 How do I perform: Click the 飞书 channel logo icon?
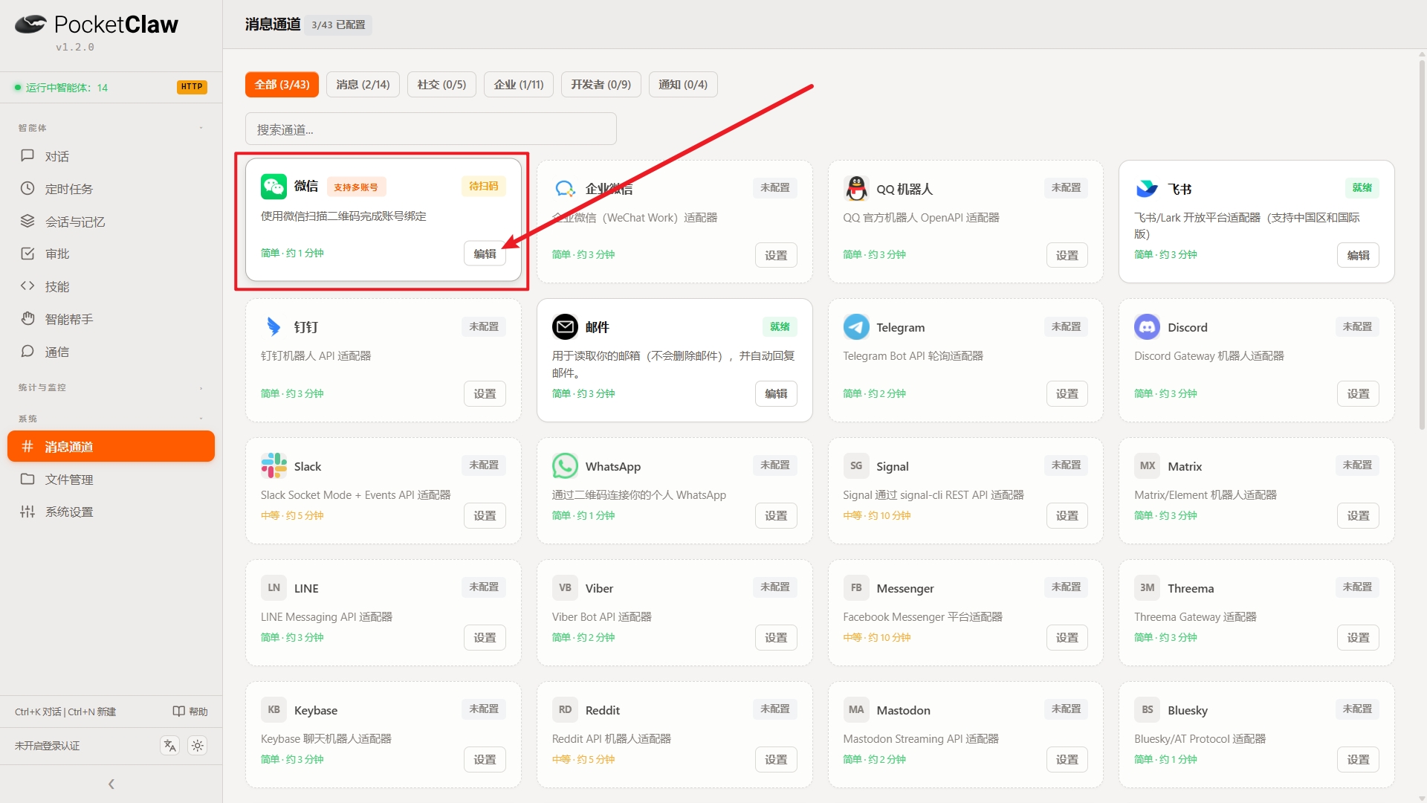click(x=1147, y=188)
